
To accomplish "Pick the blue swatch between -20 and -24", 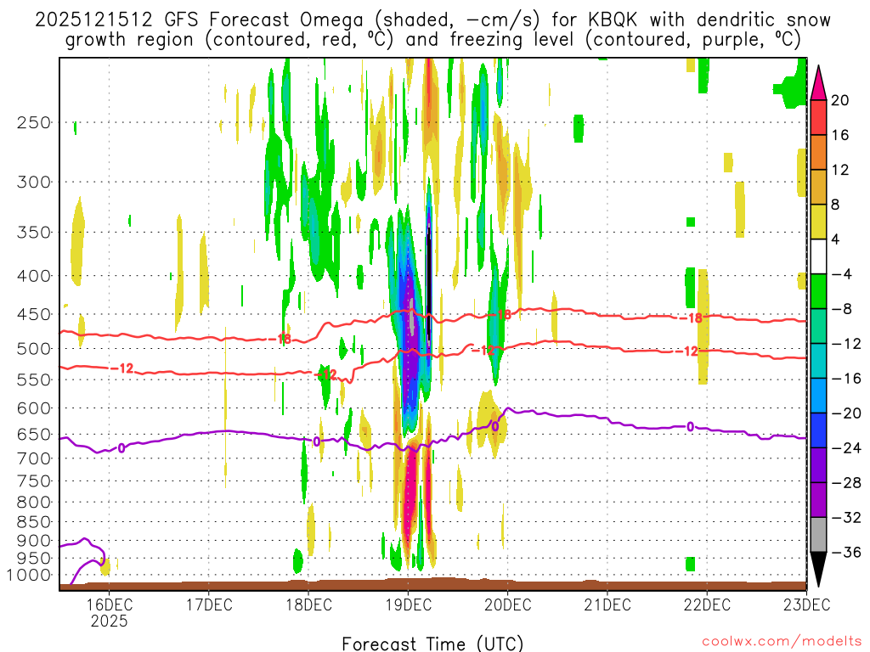I will pos(818,430).
